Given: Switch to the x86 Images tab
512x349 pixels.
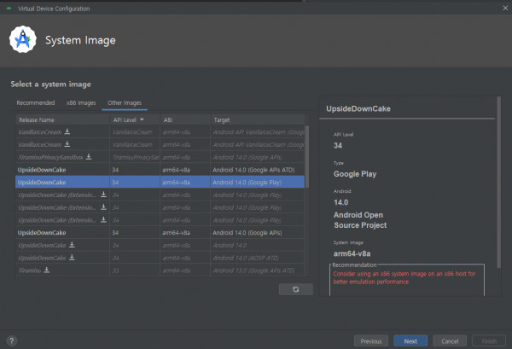Looking at the screenshot, I should pos(81,103).
